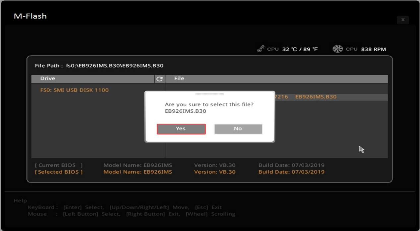The image size is (420, 231).
Task: Click the File column header
Action: click(x=179, y=79)
